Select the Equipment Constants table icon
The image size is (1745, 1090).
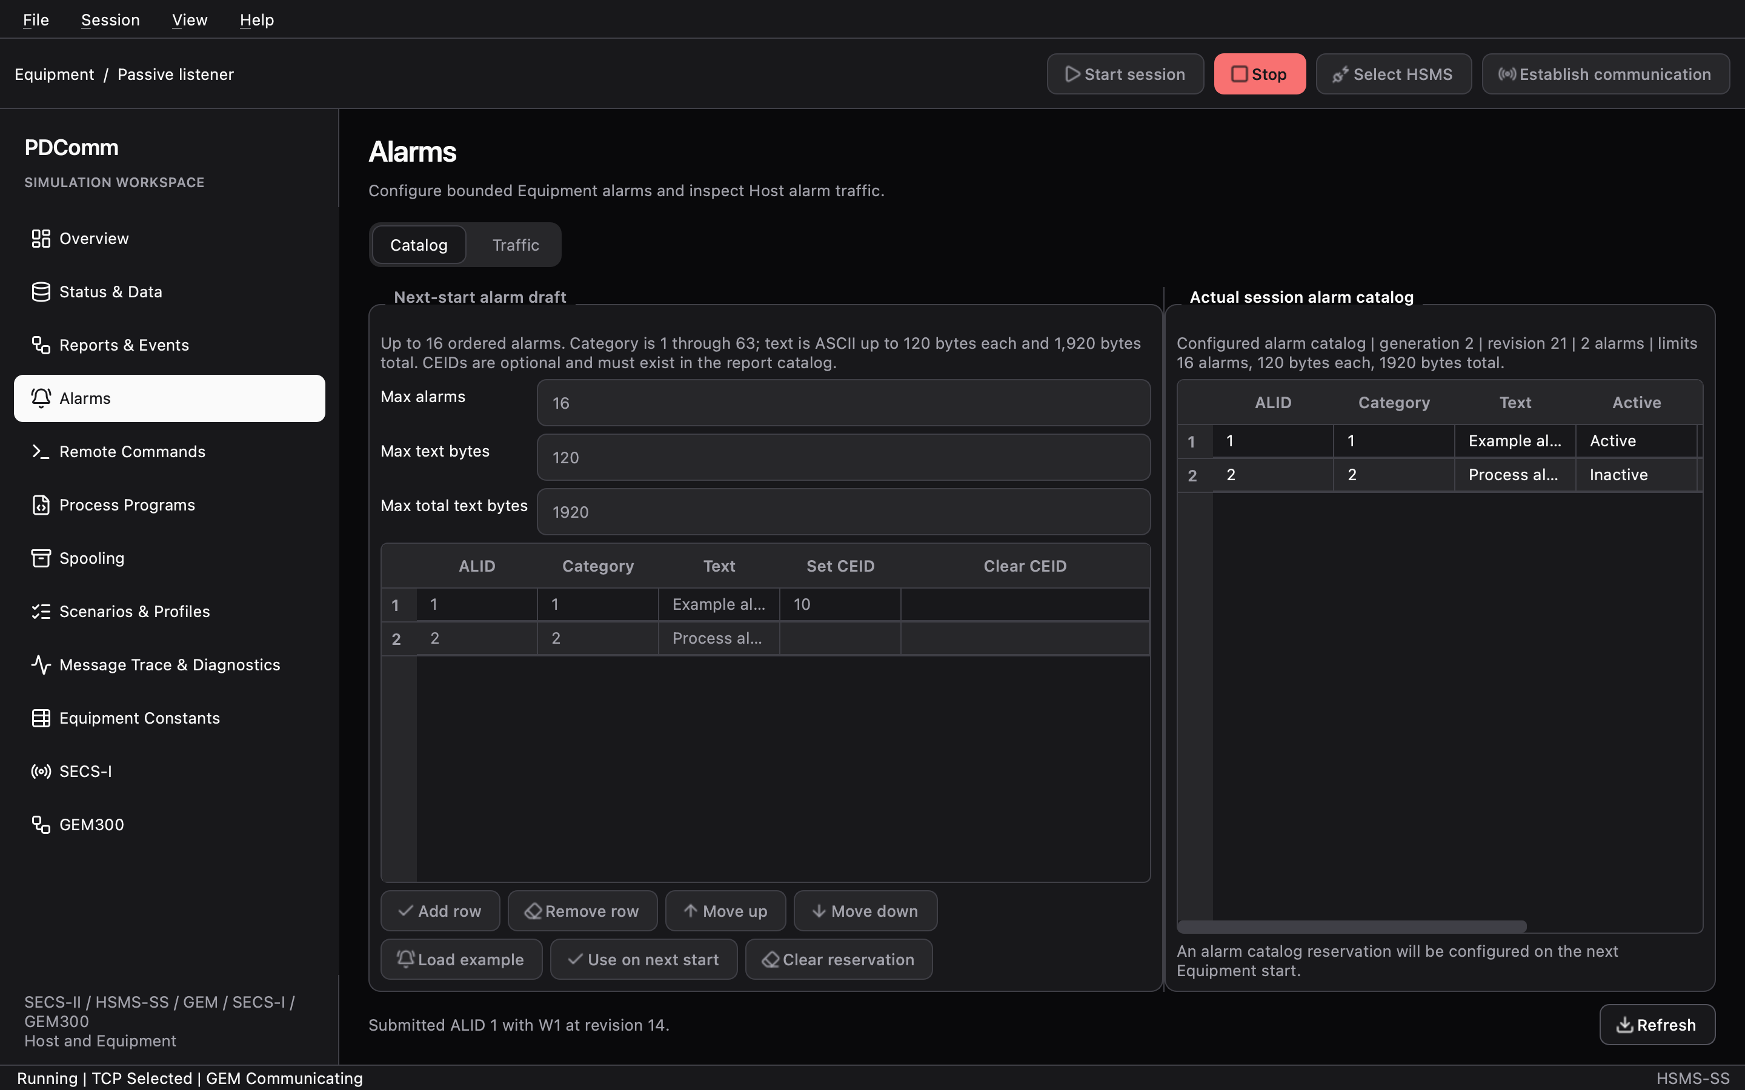pyautogui.click(x=41, y=719)
